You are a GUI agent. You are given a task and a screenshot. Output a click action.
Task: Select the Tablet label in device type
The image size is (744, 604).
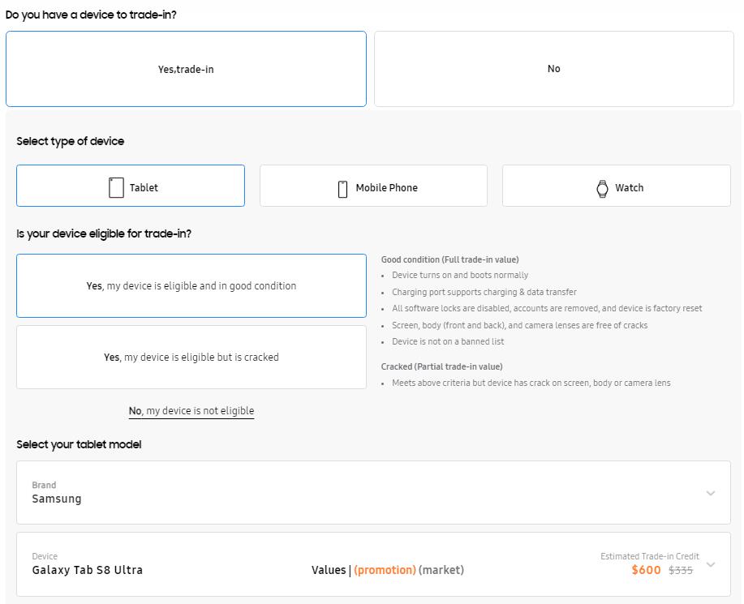[144, 188]
